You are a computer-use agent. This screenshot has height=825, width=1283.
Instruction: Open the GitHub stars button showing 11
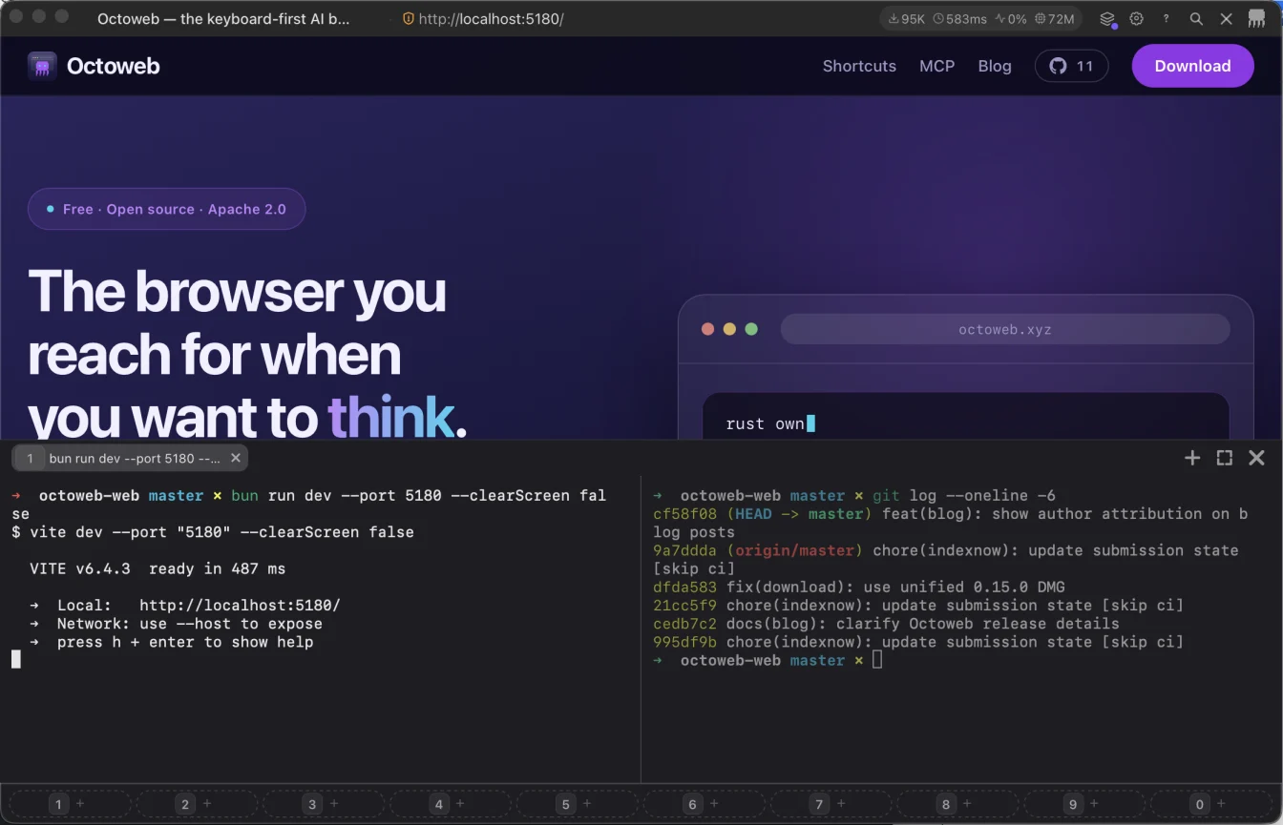pyautogui.click(x=1071, y=66)
